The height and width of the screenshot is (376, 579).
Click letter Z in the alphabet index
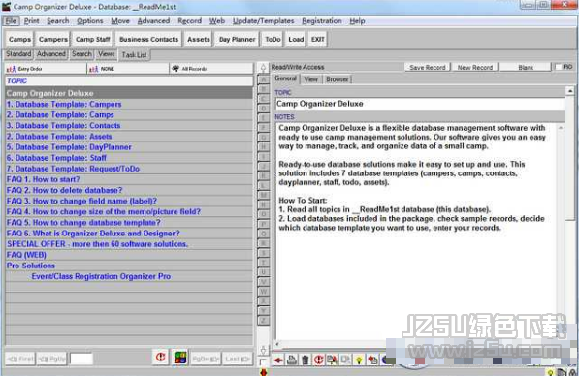[x=263, y=321]
